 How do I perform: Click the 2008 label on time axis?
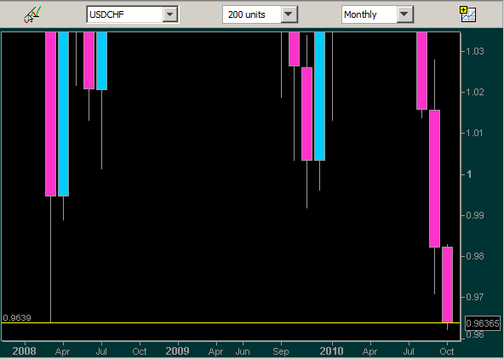click(24, 351)
